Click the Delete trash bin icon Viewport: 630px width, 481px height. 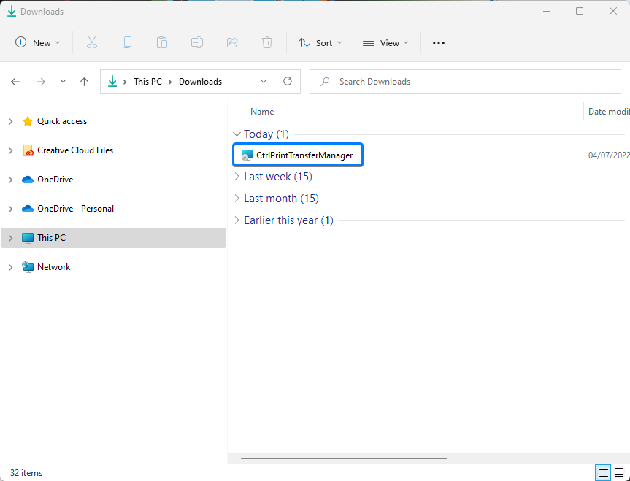coord(267,42)
